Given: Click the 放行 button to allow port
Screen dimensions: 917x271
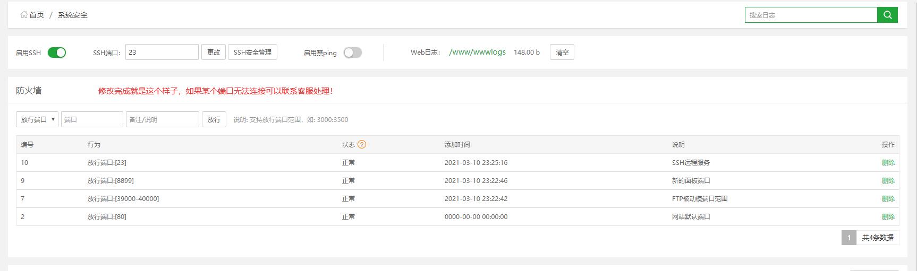Looking at the screenshot, I should tap(214, 119).
